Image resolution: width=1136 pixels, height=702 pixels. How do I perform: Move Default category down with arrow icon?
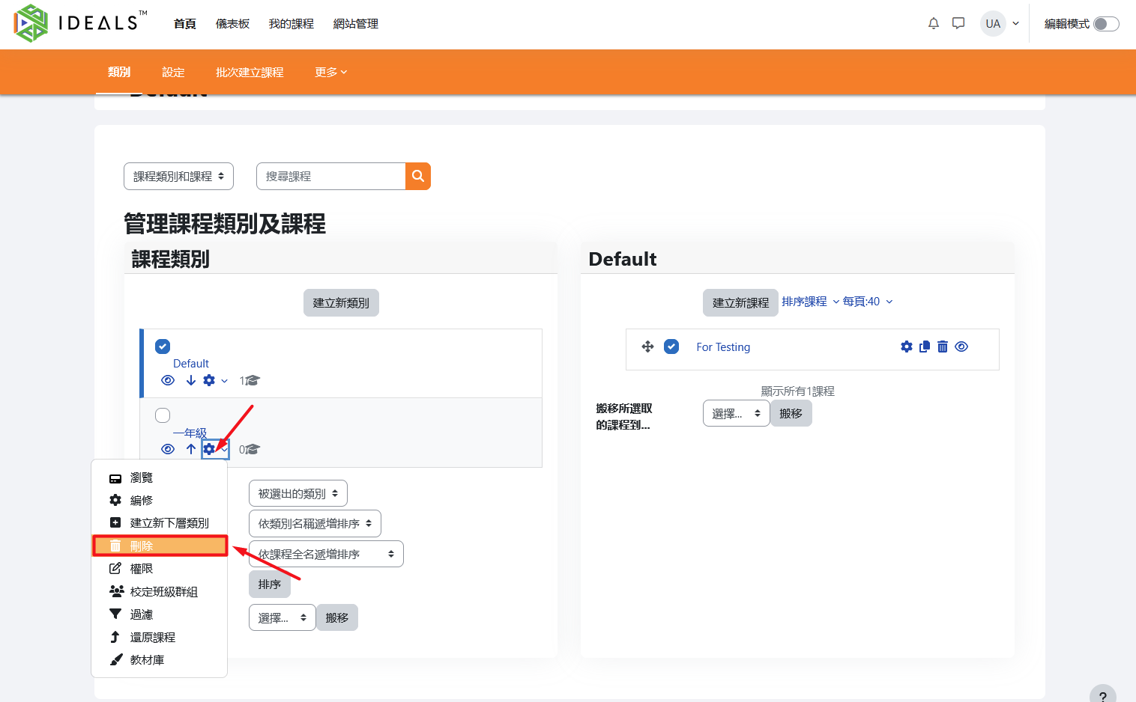pos(191,380)
